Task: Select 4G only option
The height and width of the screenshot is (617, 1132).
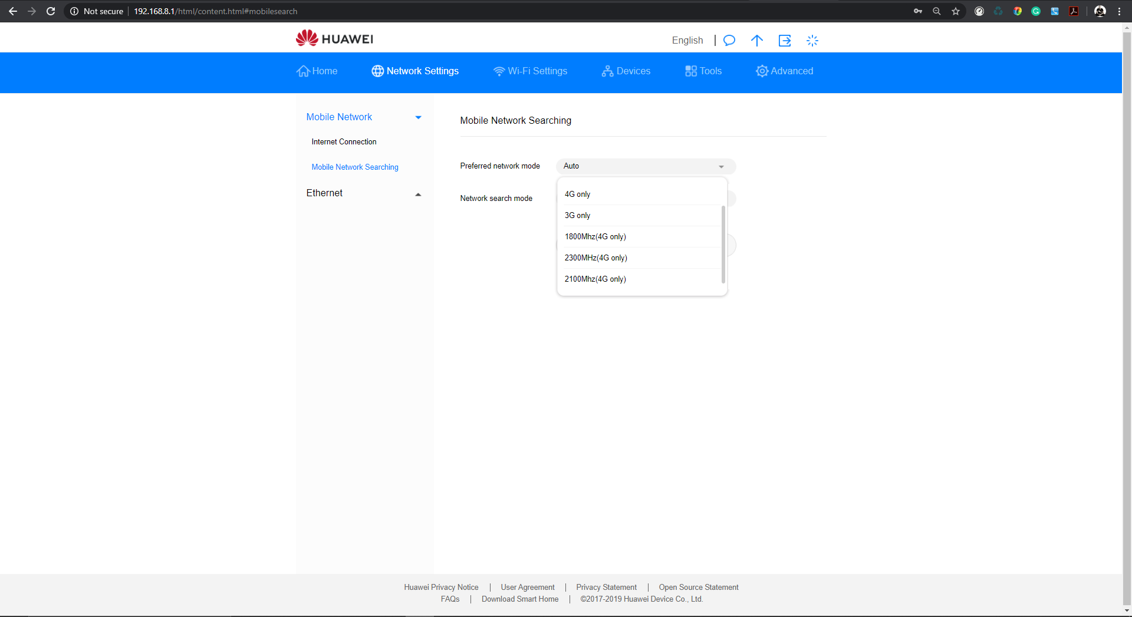Action: pyautogui.click(x=642, y=194)
